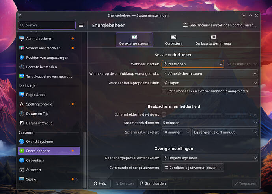
Task: Switch to the 'Op batterij' tab
Action: click(x=173, y=40)
